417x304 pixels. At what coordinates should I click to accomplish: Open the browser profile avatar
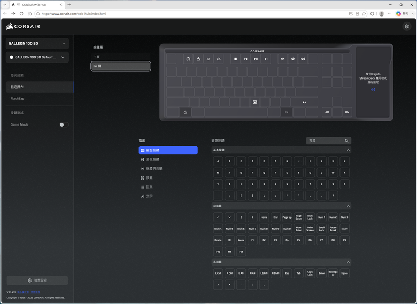(381, 14)
